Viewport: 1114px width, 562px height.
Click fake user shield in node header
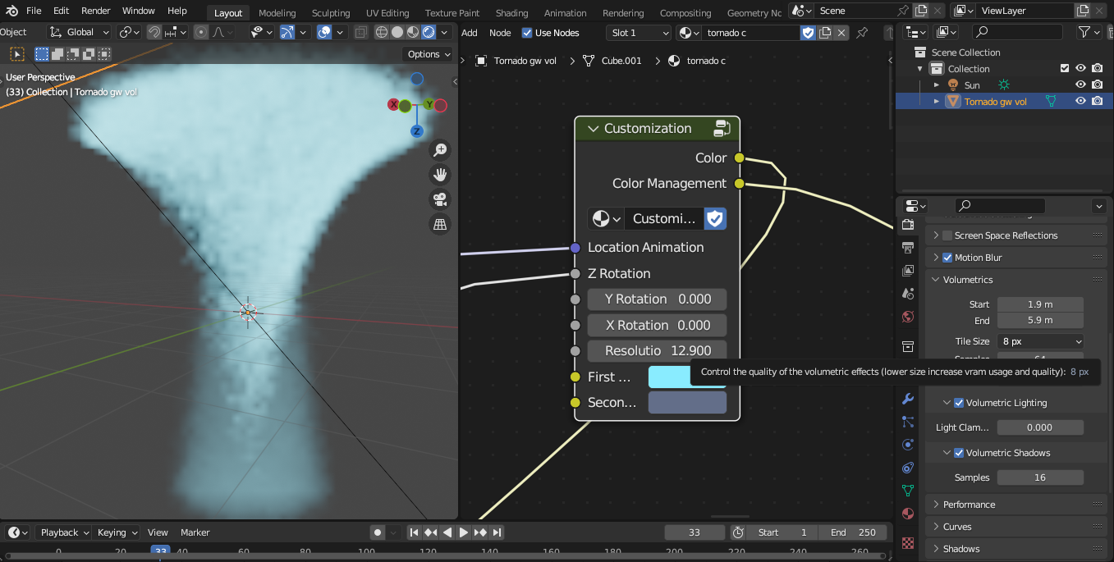pyautogui.click(x=808, y=33)
